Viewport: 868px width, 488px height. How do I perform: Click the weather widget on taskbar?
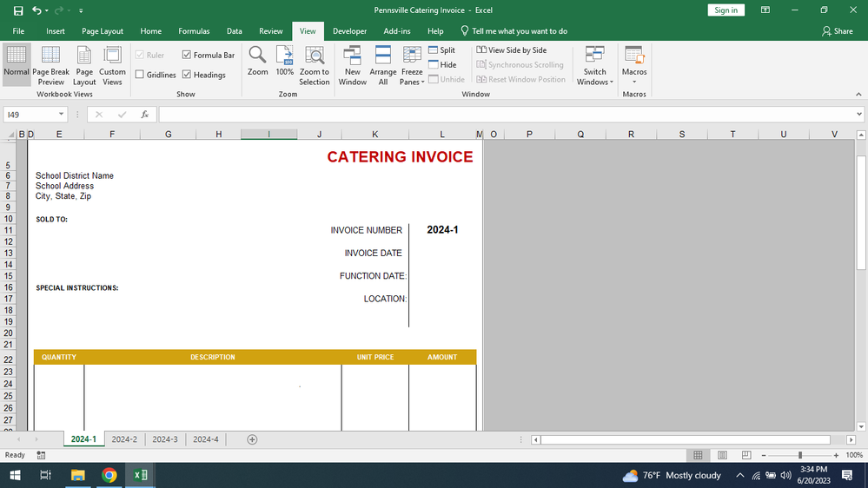671,475
